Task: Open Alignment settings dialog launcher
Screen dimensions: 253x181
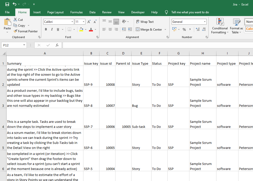Action: [x=168, y=37]
